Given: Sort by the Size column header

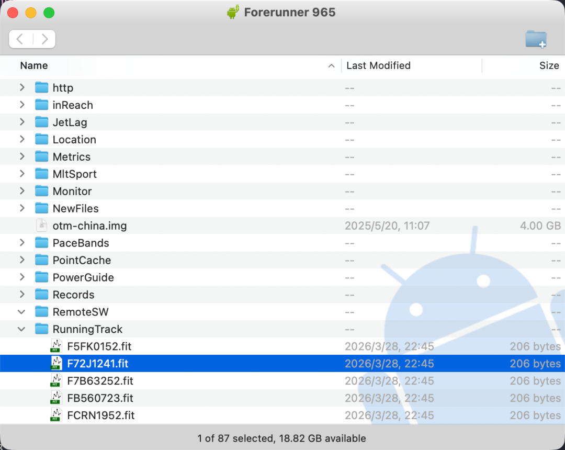Looking at the screenshot, I should pyautogui.click(x=549, y=65).
